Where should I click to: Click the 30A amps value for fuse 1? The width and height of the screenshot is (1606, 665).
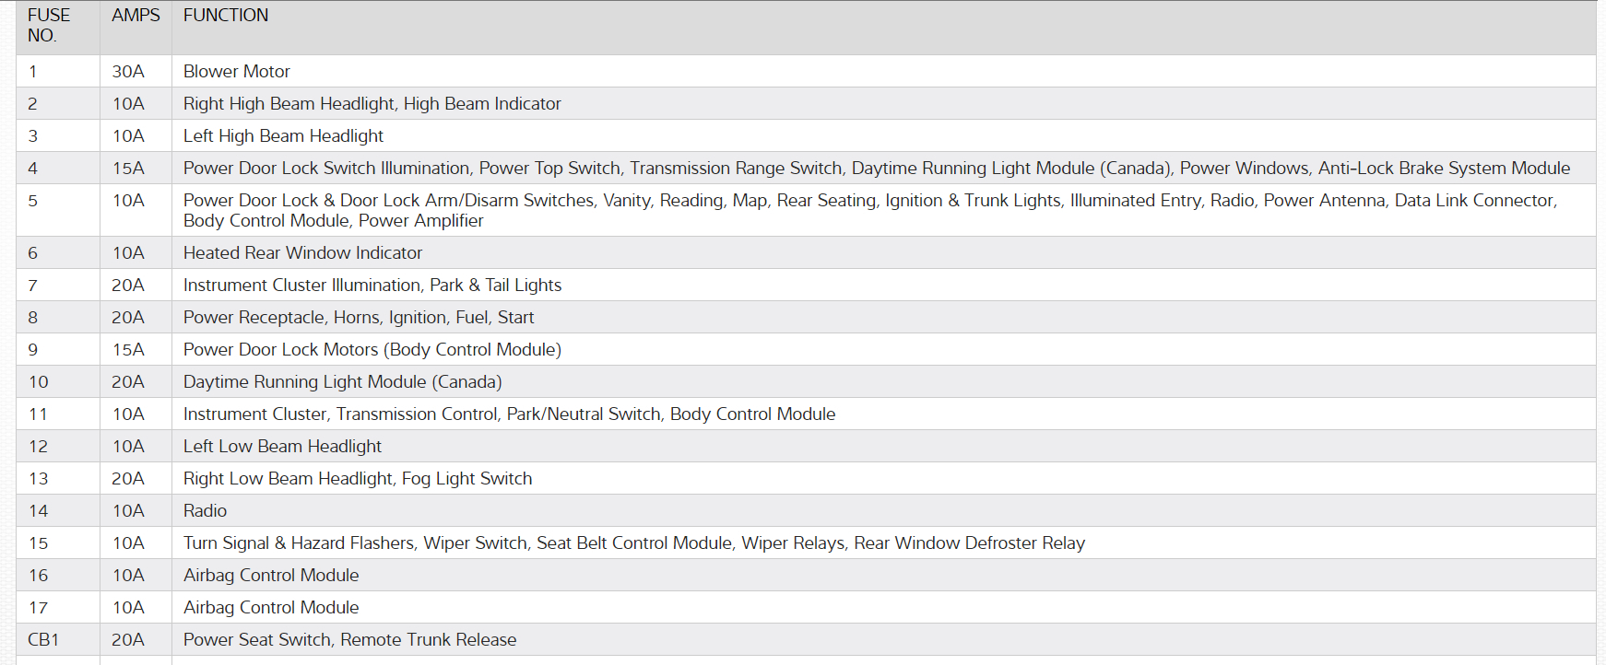point(128,72)
